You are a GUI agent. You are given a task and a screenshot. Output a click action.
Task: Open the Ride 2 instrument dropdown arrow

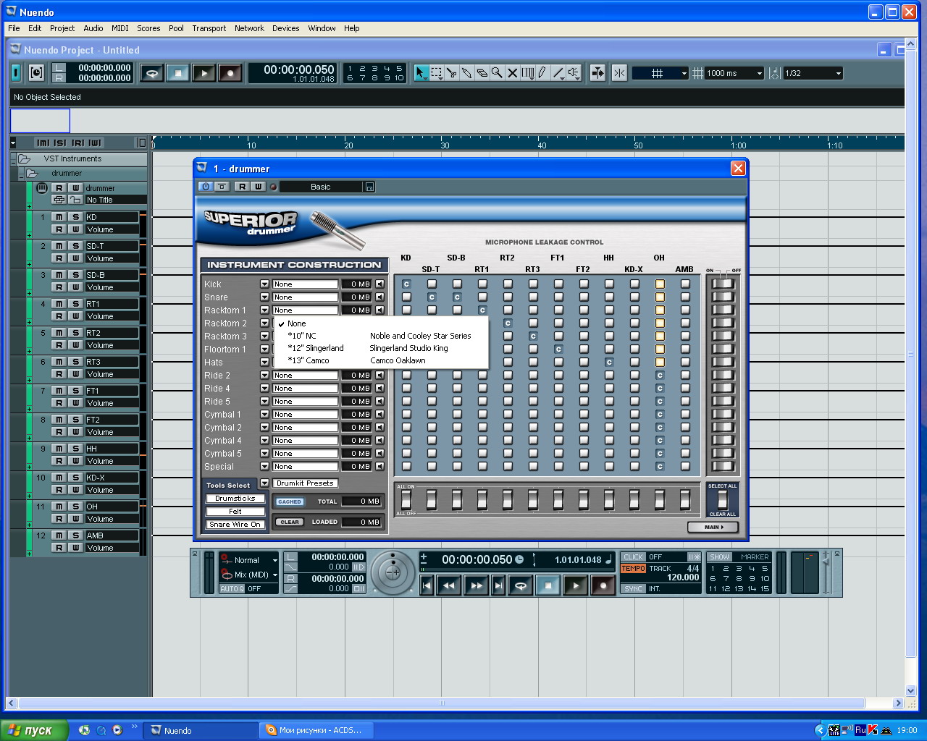264,376
